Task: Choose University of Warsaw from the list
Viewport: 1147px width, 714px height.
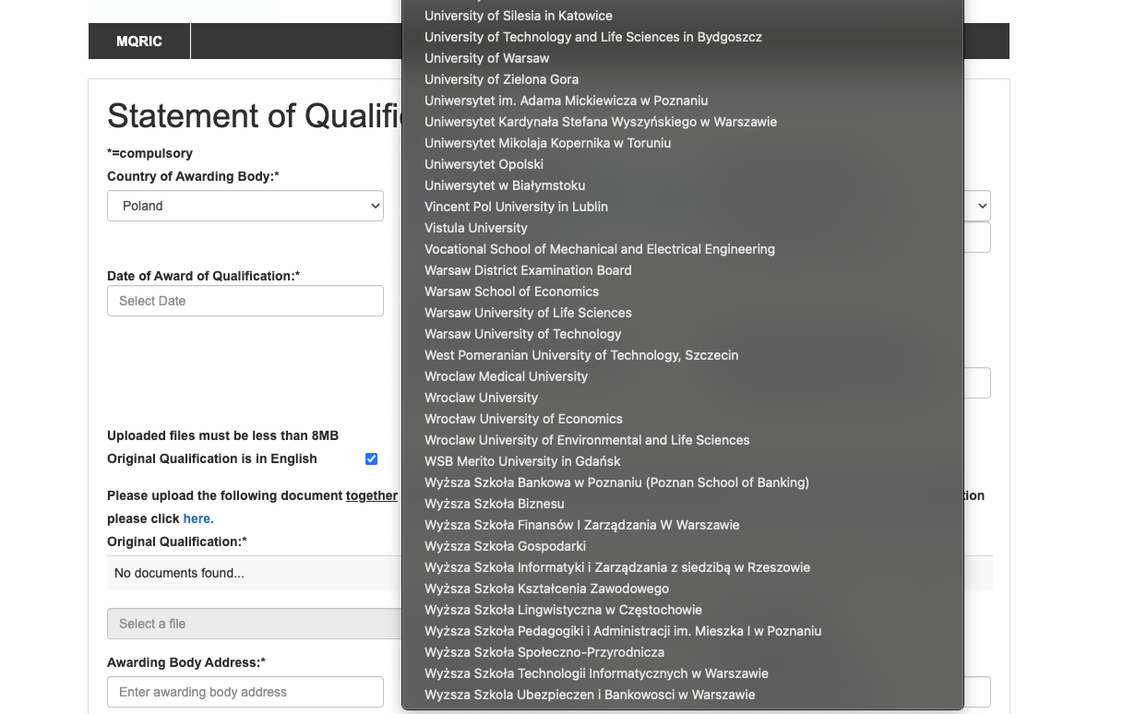Action: point(683,58)
